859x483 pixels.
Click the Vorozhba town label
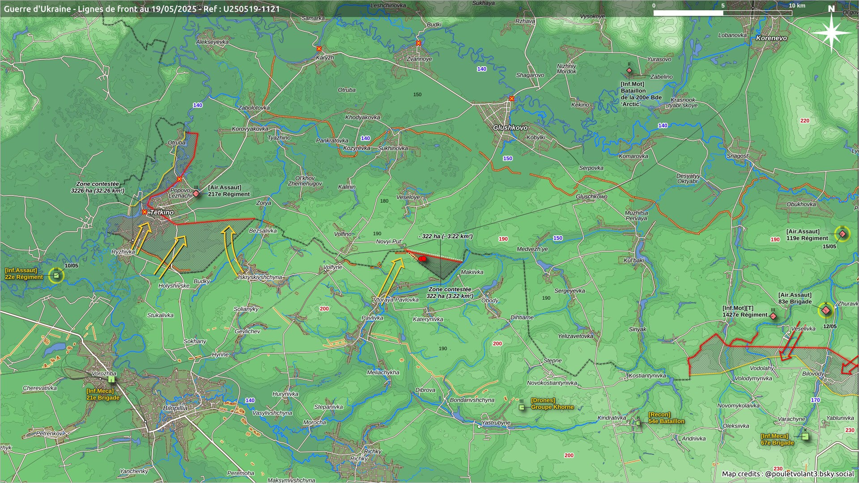point(104,373)
